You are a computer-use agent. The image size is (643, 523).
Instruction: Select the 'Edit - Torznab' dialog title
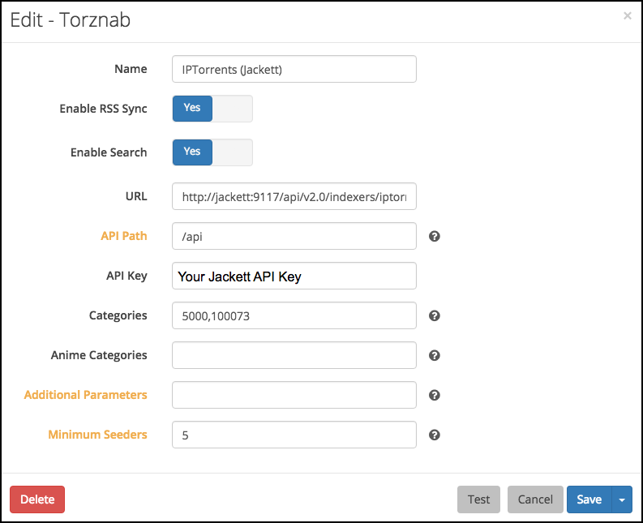[70, 19]
